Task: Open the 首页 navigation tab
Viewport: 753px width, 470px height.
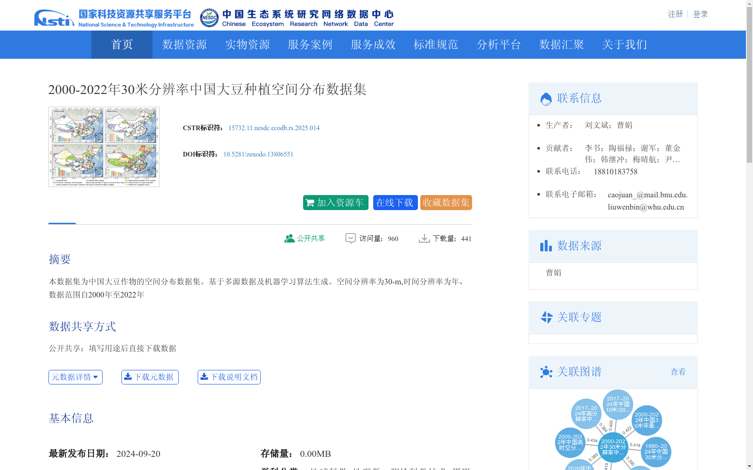Action: tap(122, 45)
